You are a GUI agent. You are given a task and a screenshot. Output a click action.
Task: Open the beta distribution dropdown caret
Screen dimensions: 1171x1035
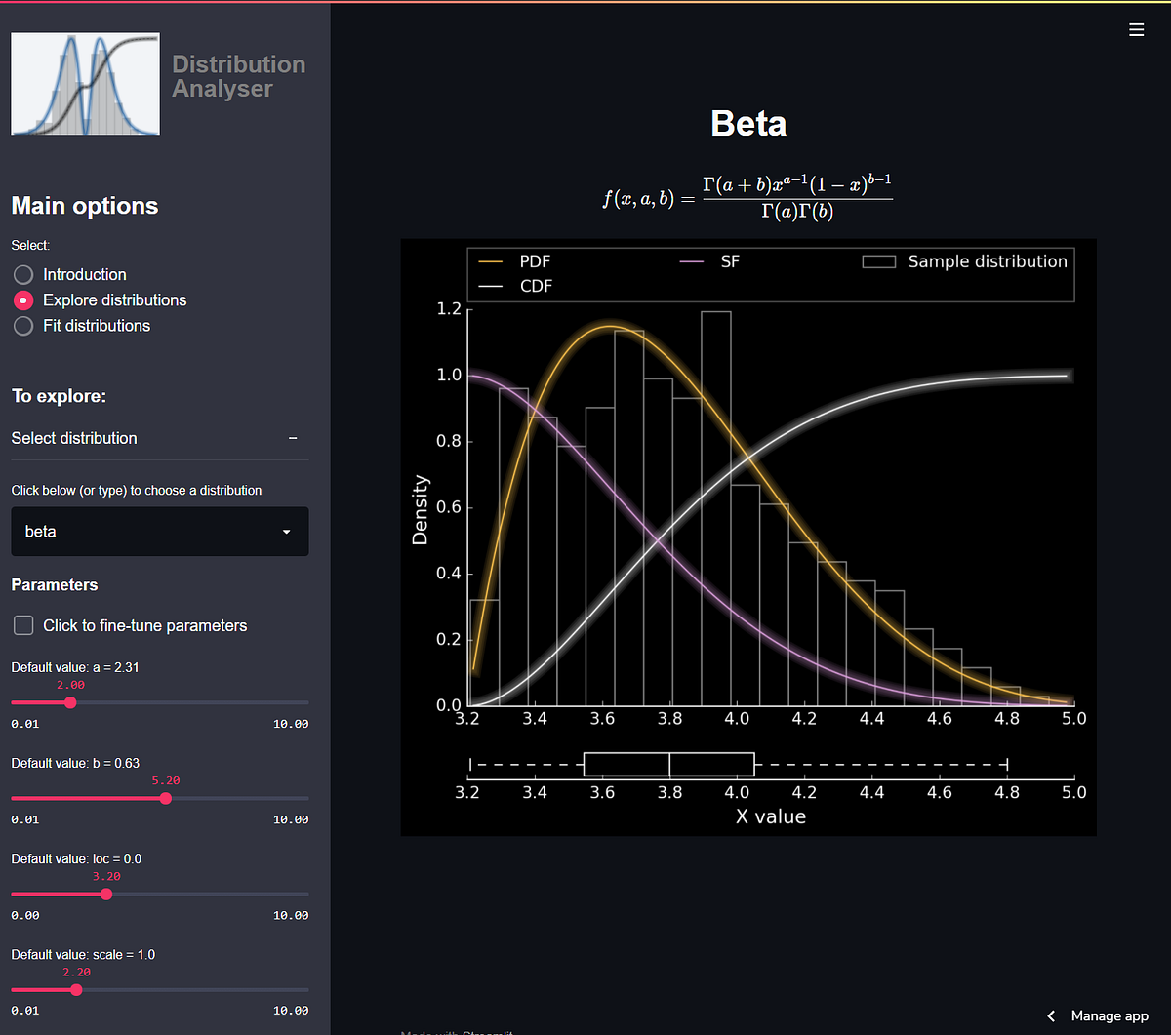(x=286, y=532)
